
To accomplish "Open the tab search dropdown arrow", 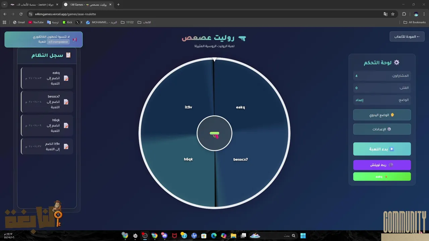I will point(4,5).
